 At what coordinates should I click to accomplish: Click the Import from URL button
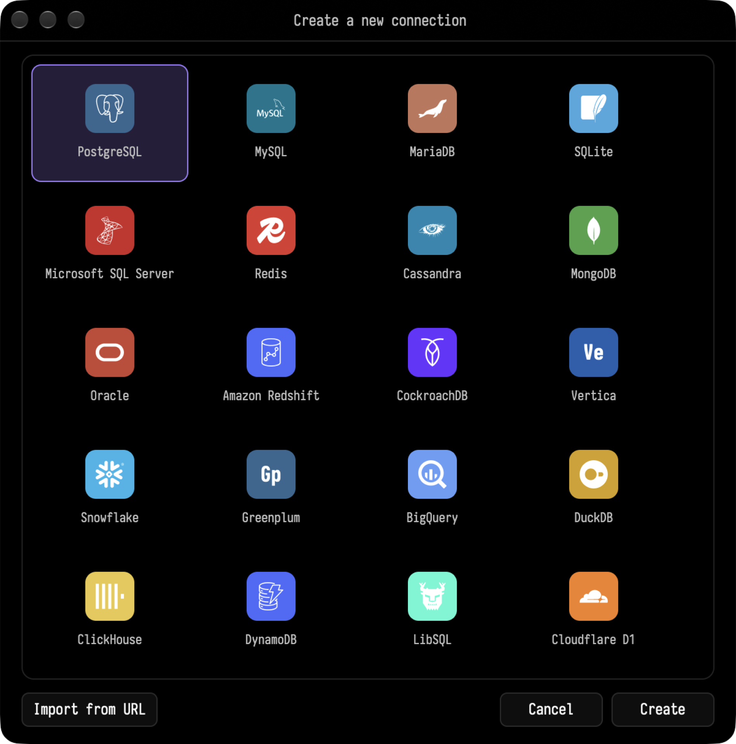click(x=90, y=710)
